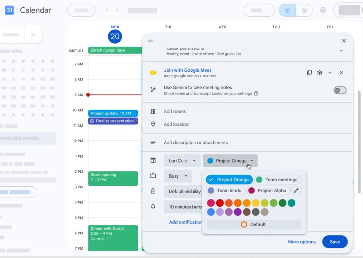Close the event dialog

(344, 40)
